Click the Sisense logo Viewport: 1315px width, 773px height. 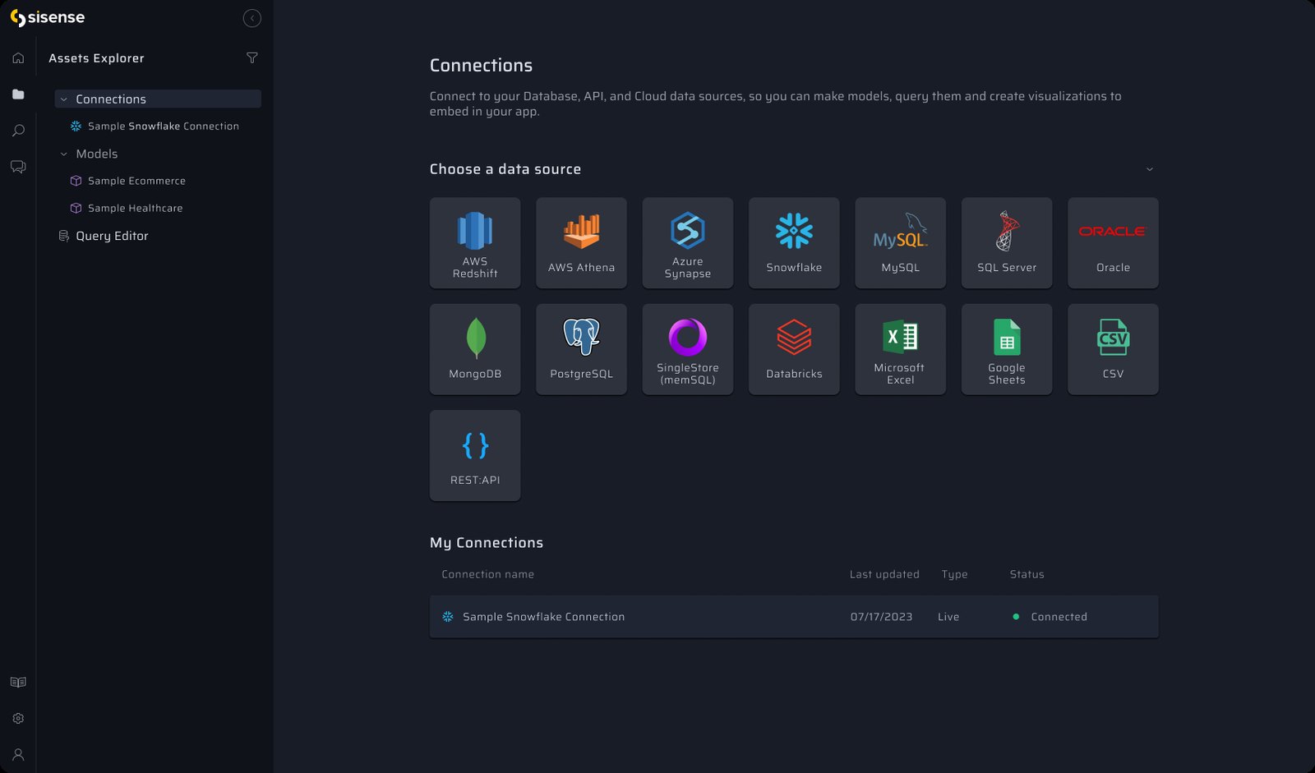click(x=47, y=17)
